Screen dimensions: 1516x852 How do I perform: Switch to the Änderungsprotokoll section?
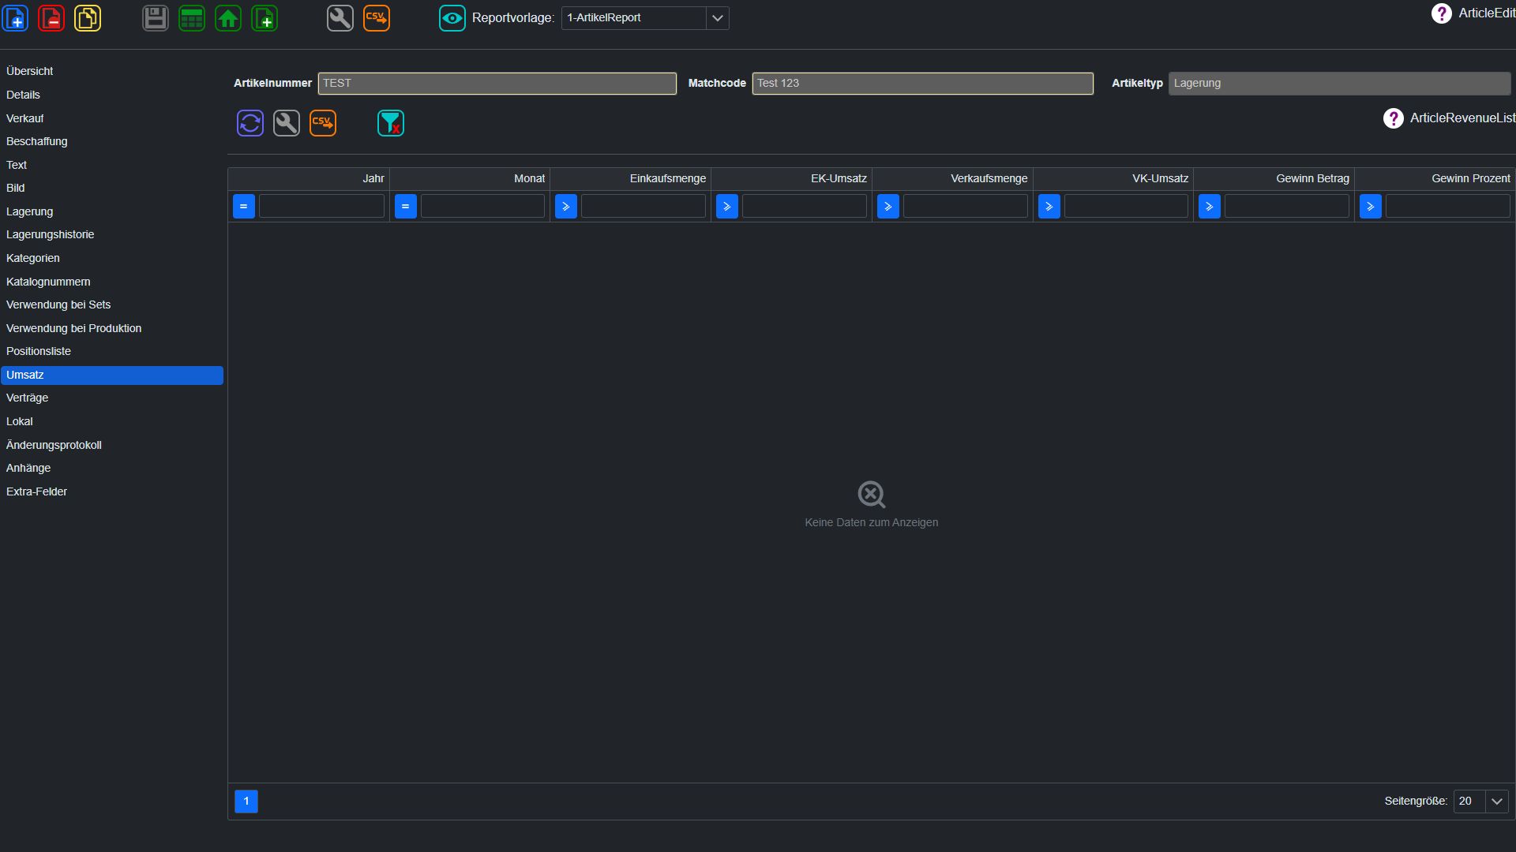pyautogui.click(x=112, y=446)
